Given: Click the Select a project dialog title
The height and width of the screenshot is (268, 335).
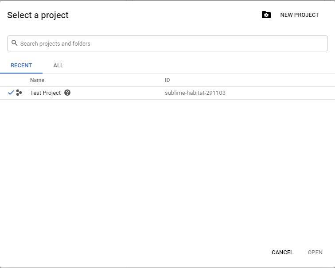Looking at the screenshot, I should 38,15.
